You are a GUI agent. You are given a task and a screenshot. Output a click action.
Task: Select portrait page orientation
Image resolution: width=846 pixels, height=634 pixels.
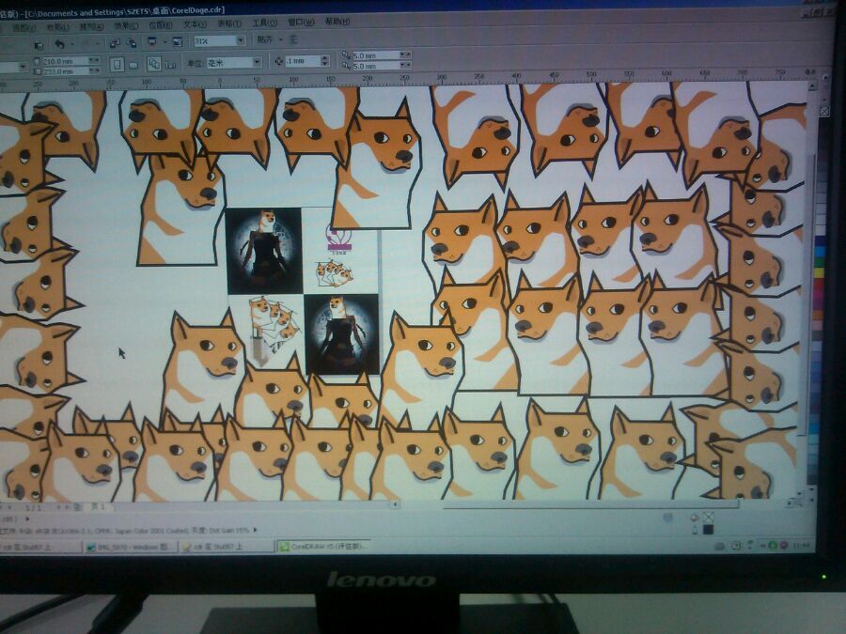(x=117, y=65)
